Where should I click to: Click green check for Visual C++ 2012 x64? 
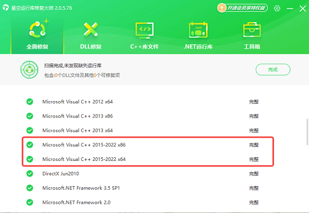[x=30, y=102]
